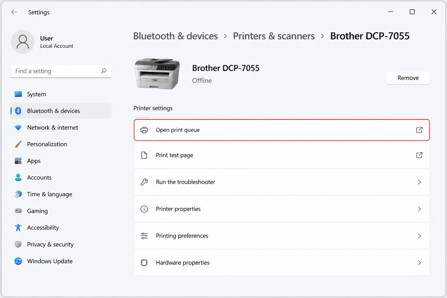
Task: Open Personalization settings
Action: point(61,144)
